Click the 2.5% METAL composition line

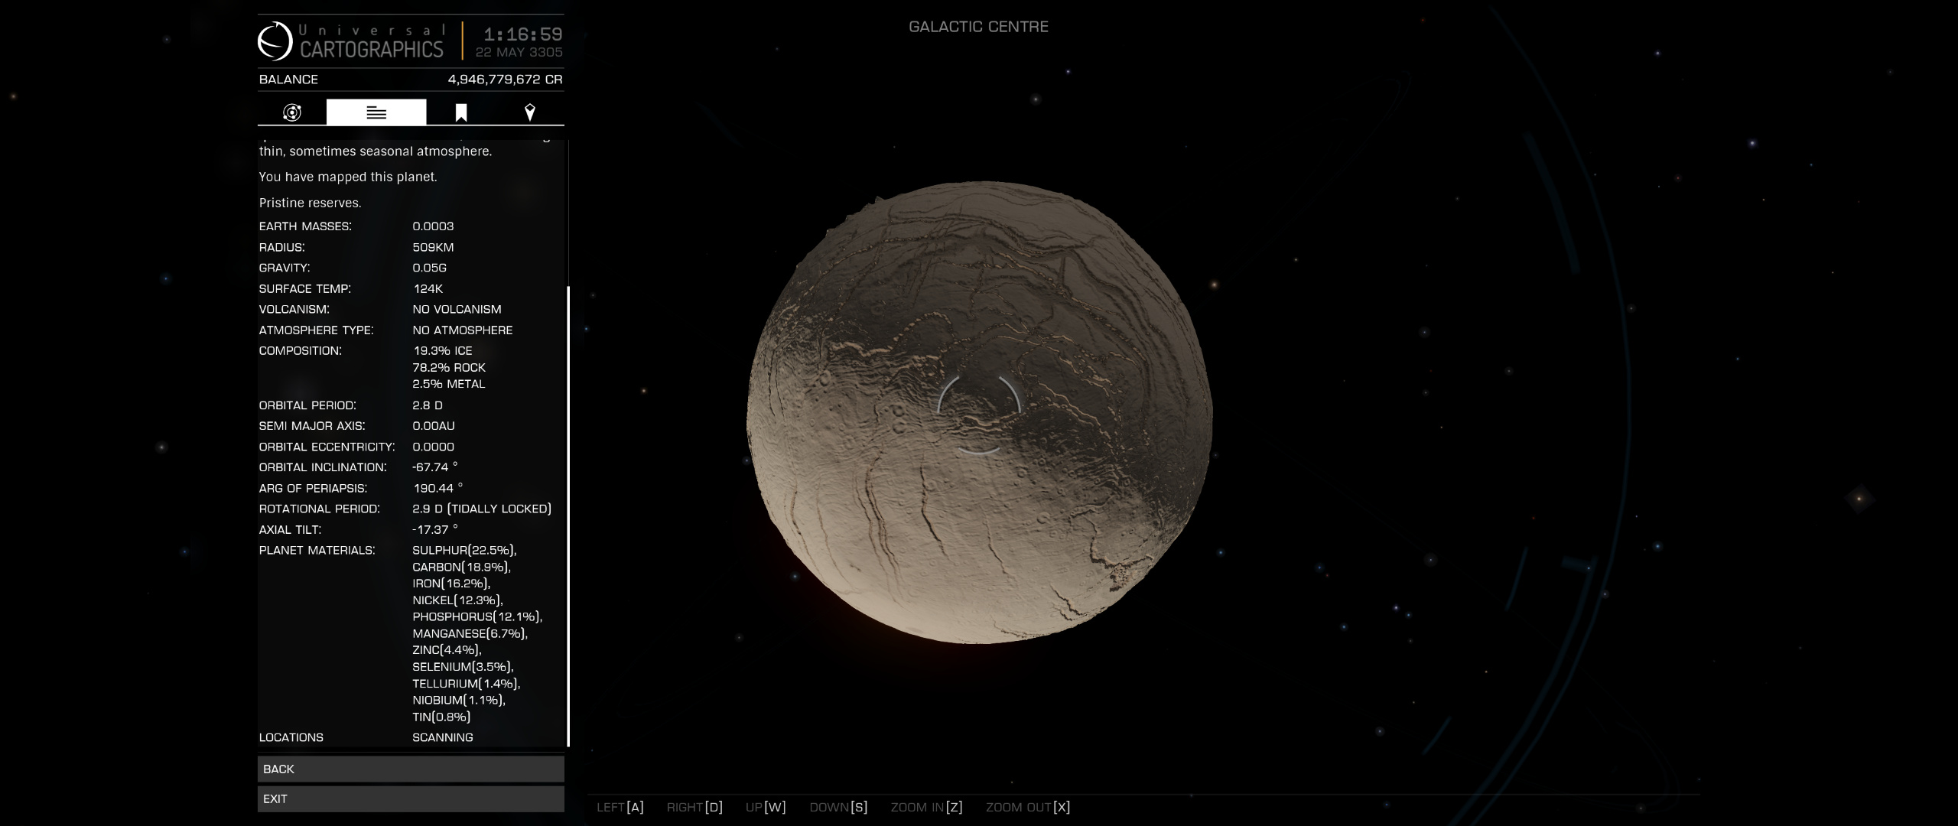(x=449, y=384)
